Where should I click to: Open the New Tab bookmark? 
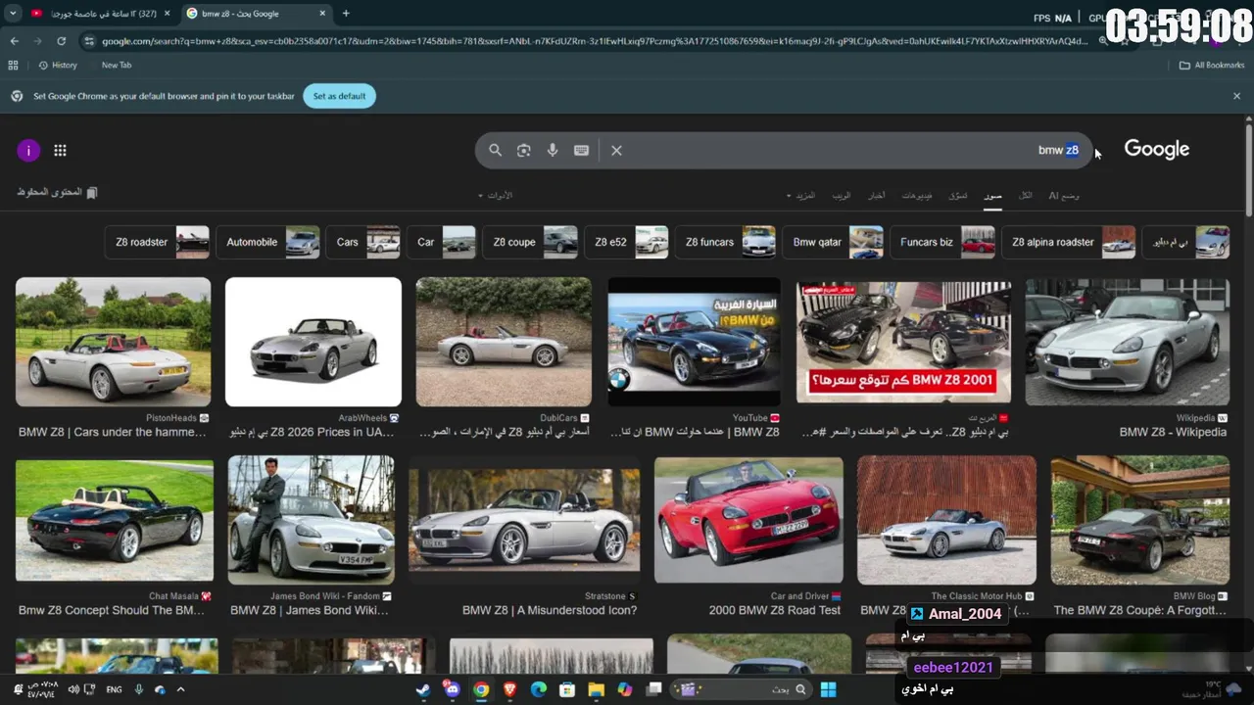pos(116,65)
